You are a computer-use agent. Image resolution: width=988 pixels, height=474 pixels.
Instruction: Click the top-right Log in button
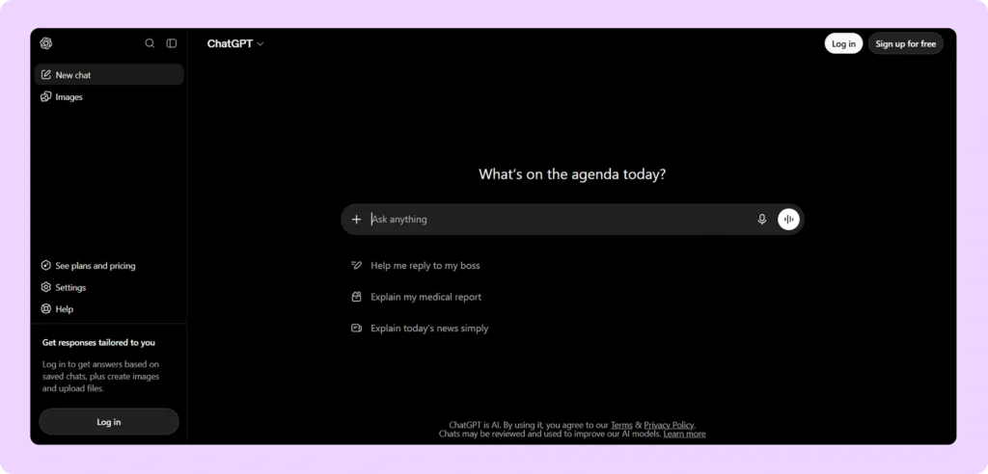point(843,43)
